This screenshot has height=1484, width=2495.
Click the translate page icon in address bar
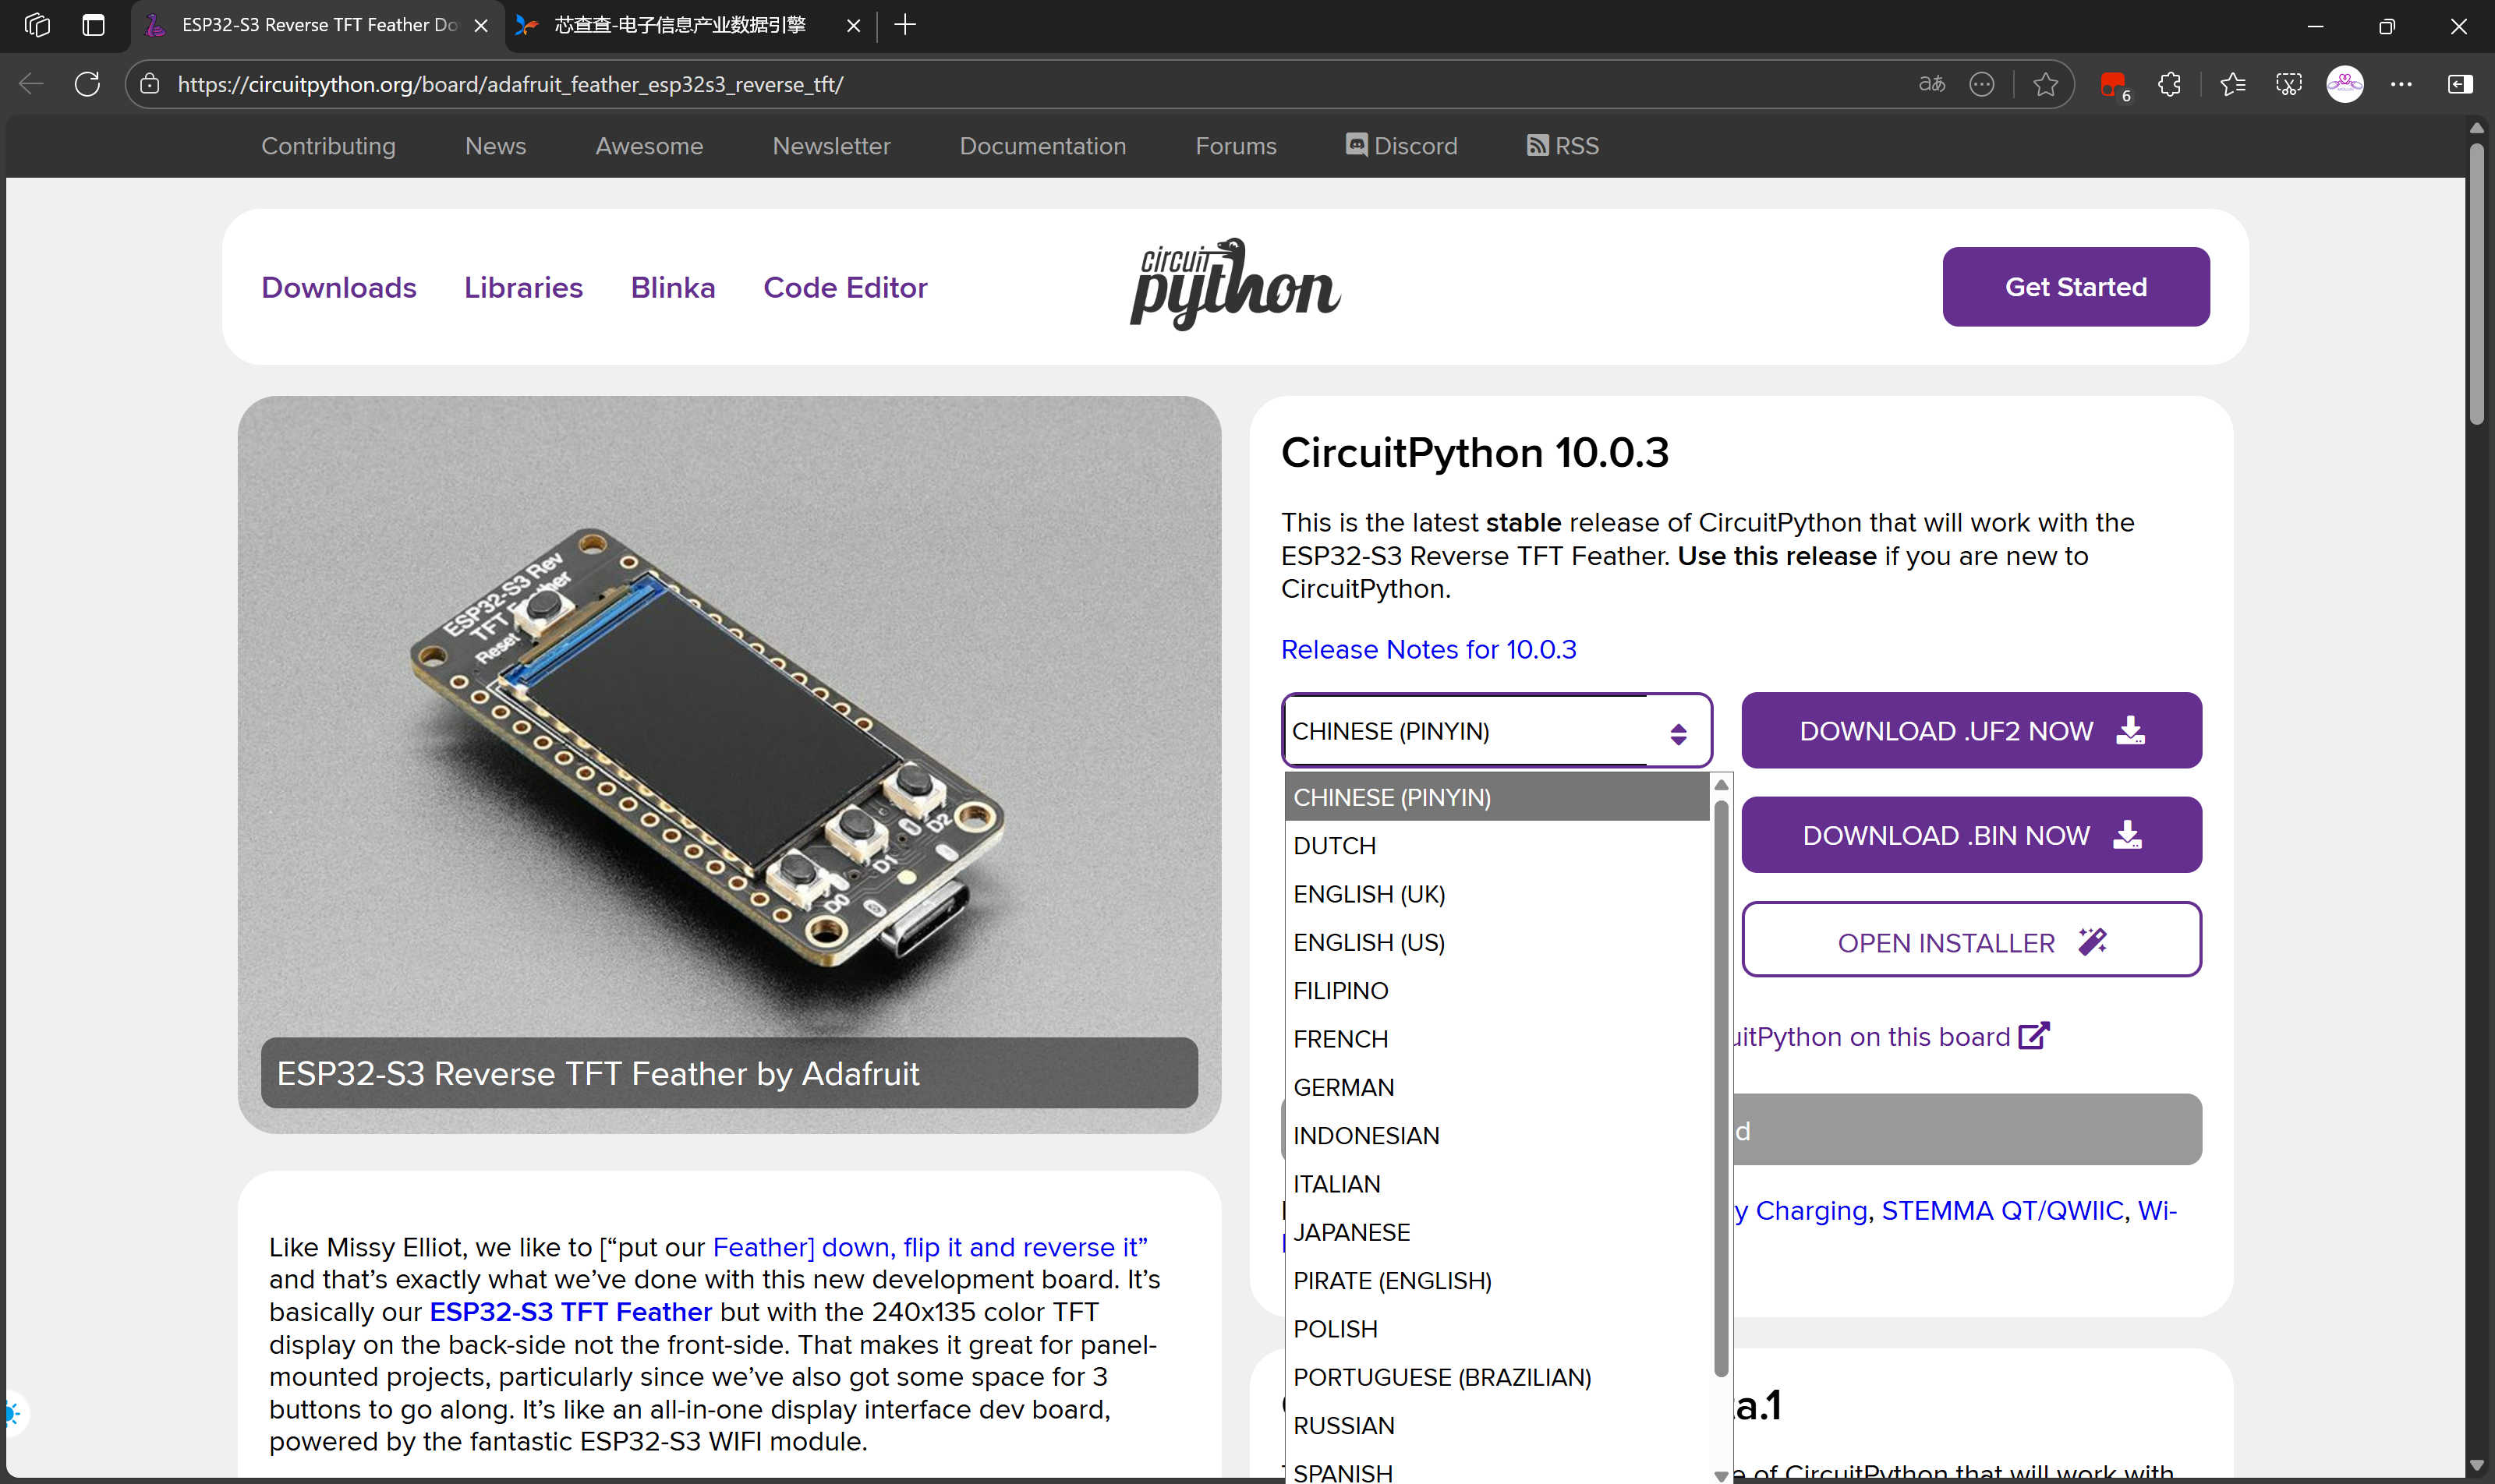pyautogui.click(x=1931, y=84)
